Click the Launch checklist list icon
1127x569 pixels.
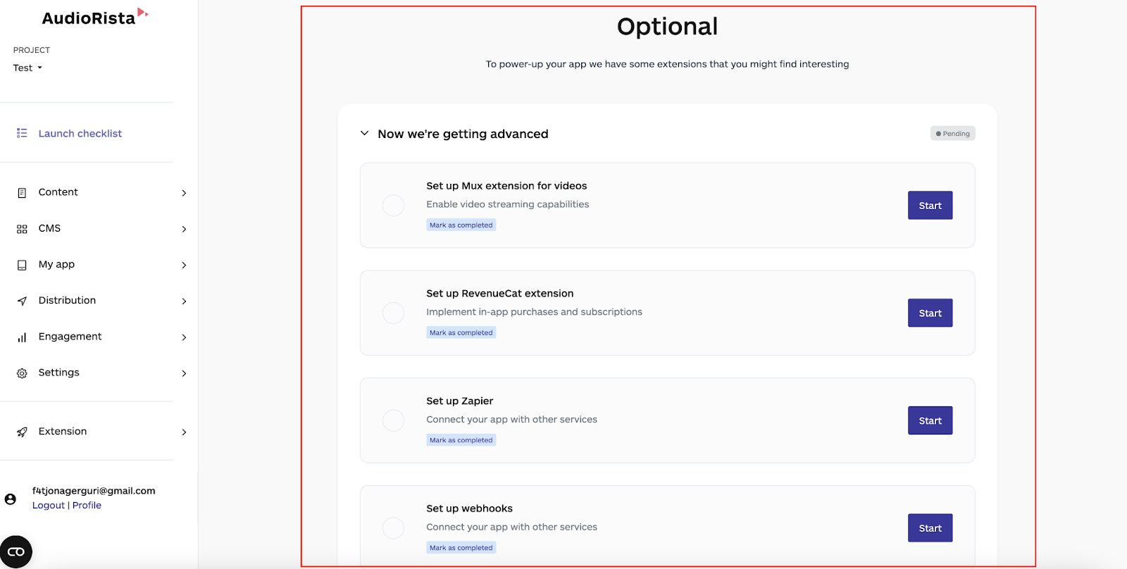coord(22,133)
